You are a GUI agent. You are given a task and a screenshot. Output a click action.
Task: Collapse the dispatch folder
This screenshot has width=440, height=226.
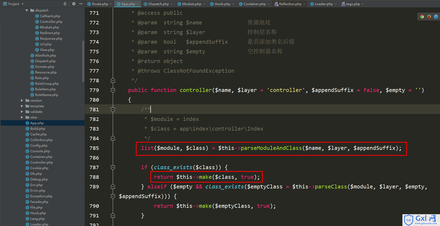(x=27, y=10)
